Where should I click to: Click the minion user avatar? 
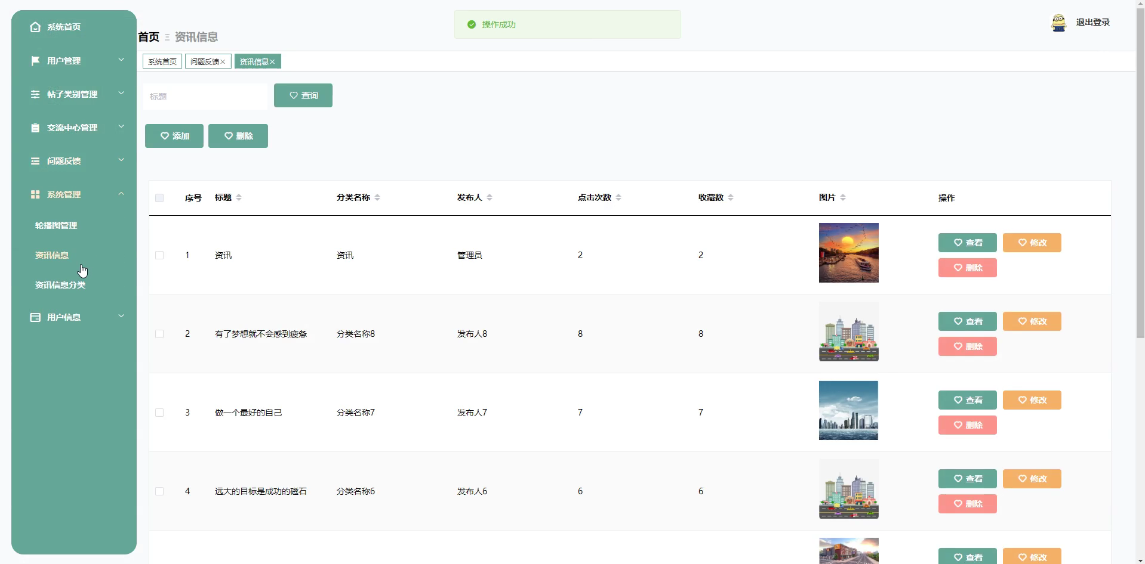(x=1058, y=23)
